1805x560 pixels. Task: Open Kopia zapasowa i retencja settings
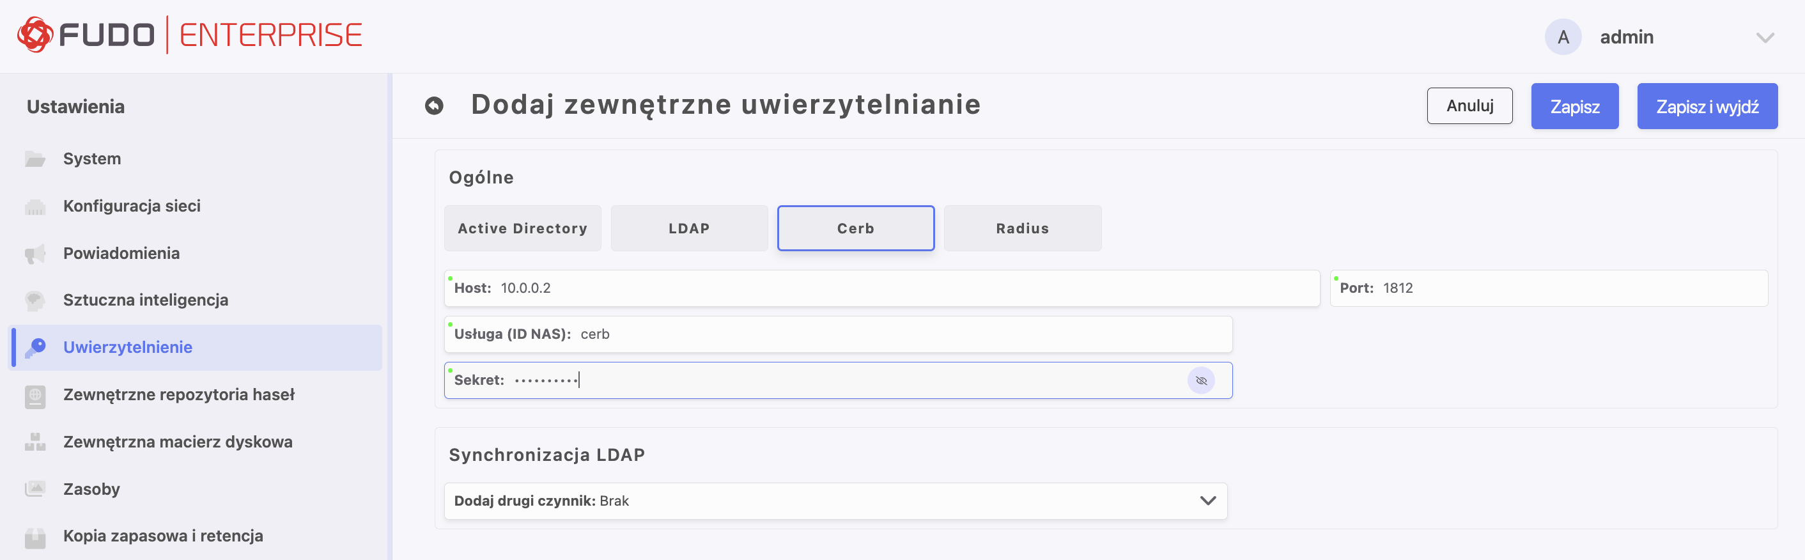pos(162,536)
